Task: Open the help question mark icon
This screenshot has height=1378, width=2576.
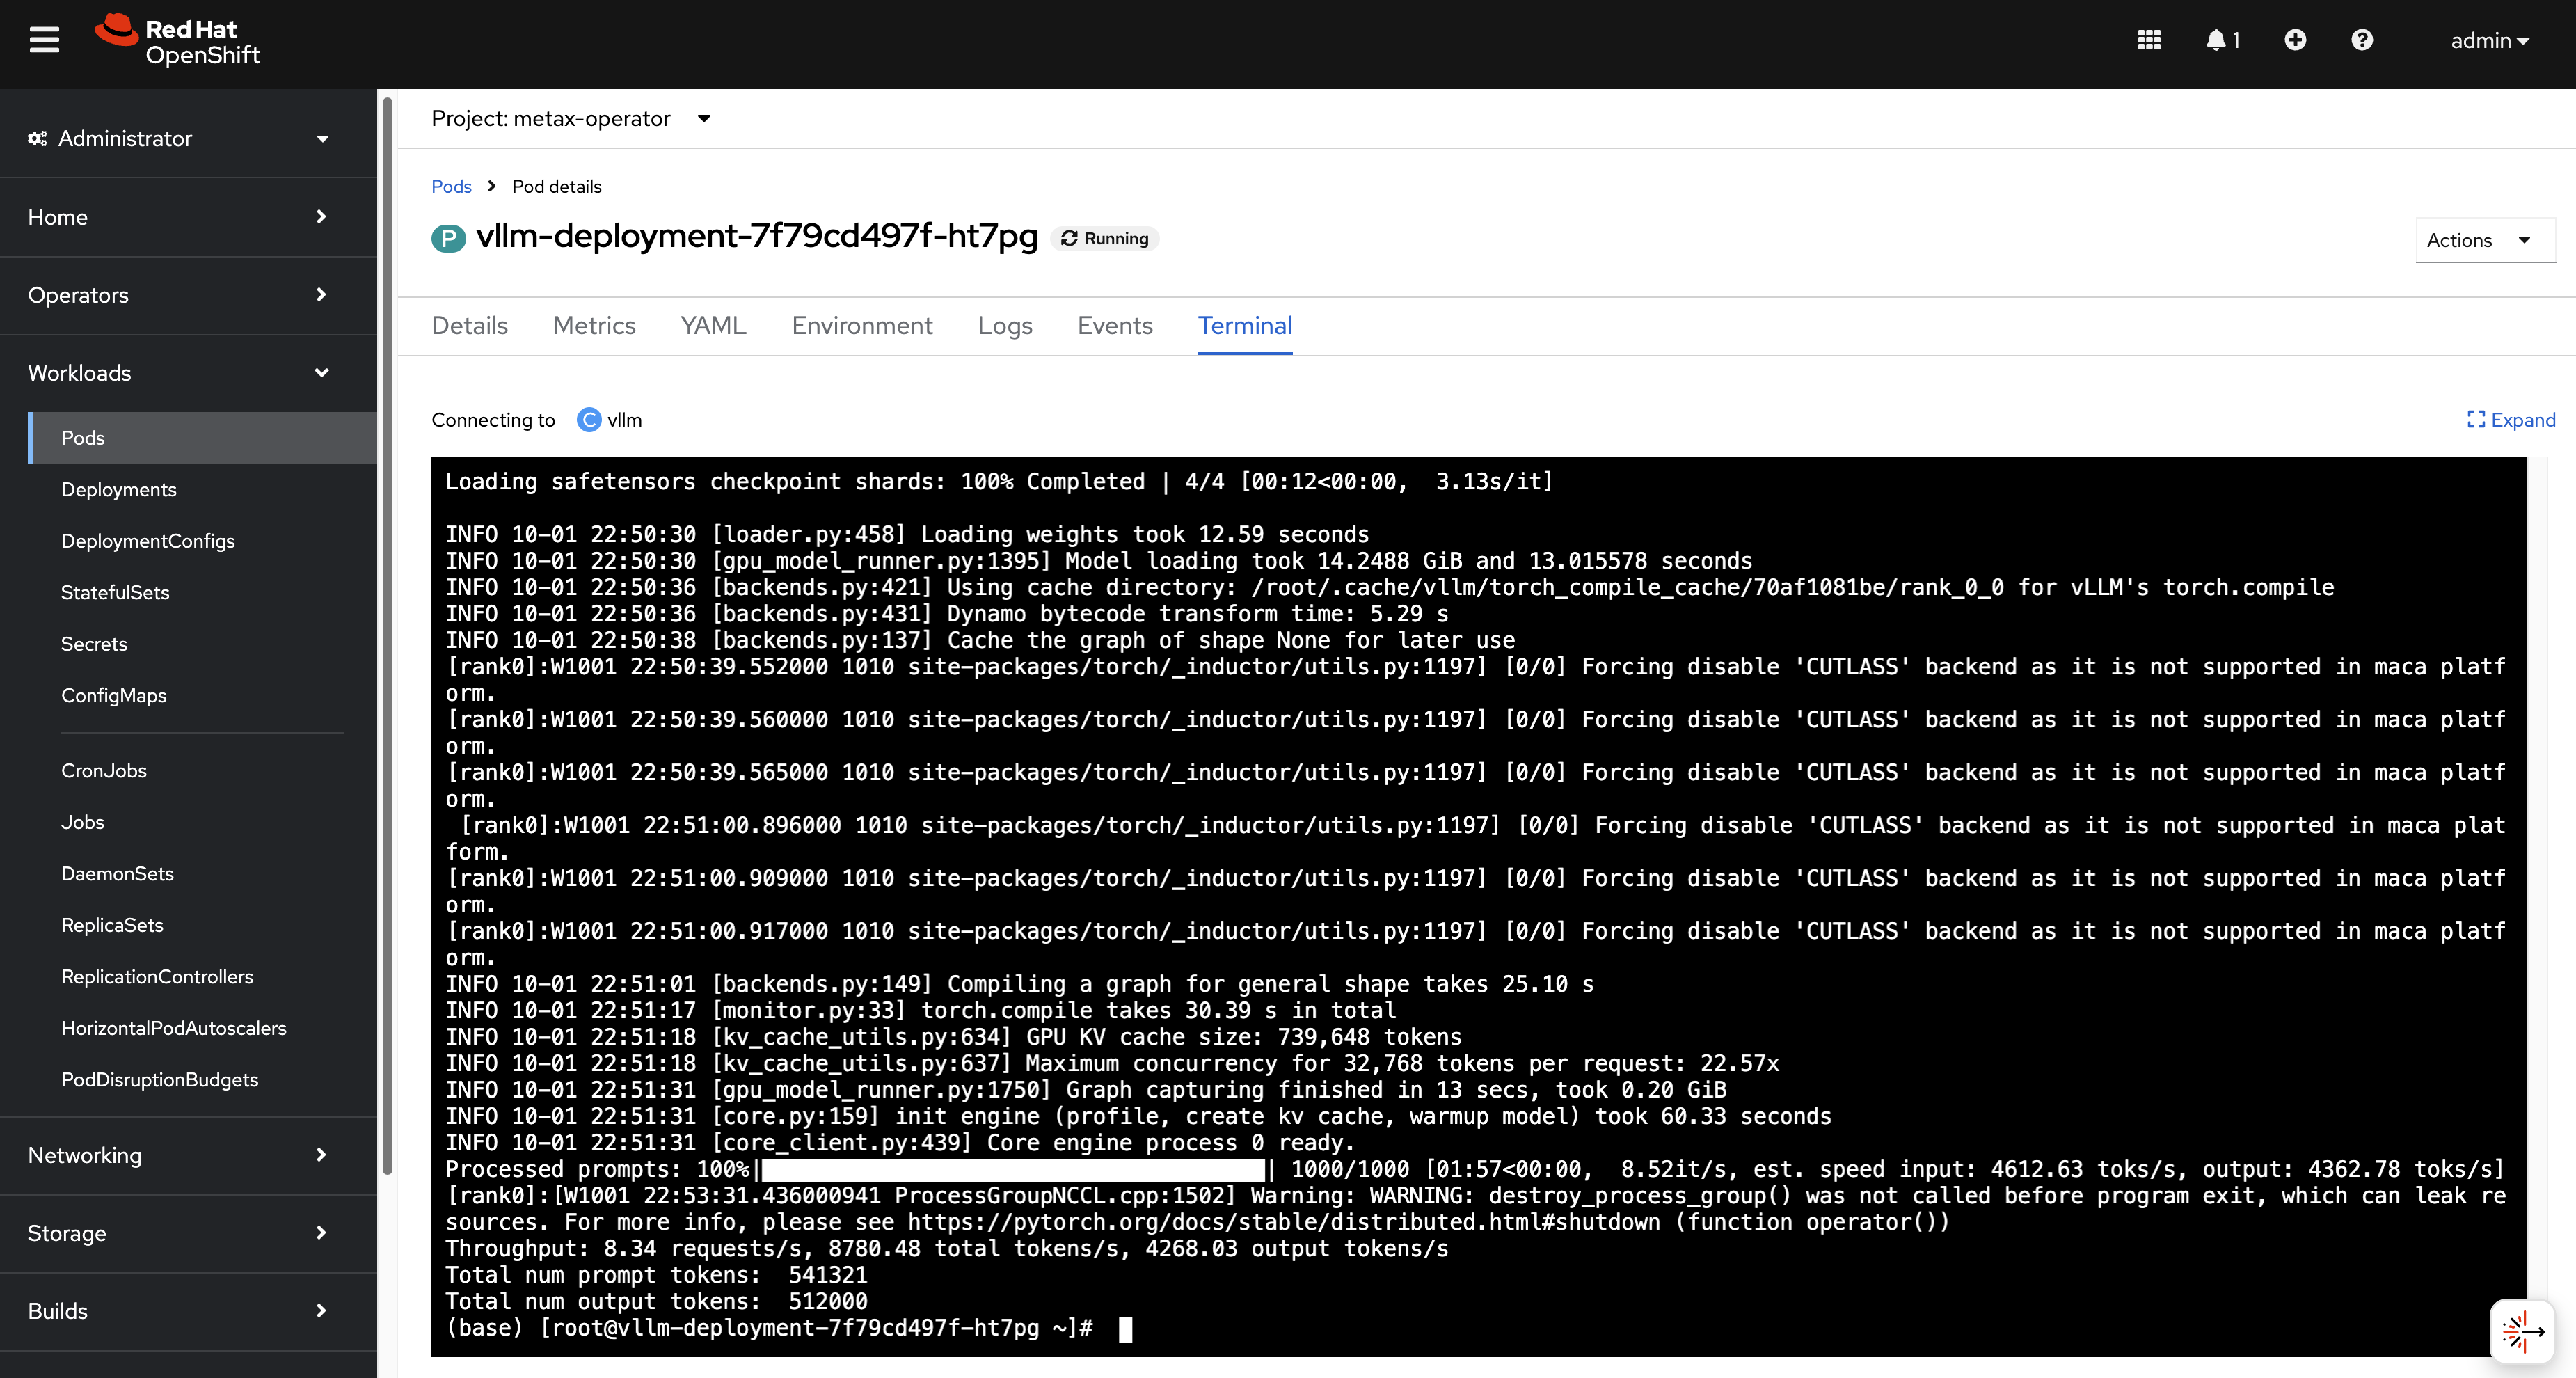Action: pos(2362,40)
